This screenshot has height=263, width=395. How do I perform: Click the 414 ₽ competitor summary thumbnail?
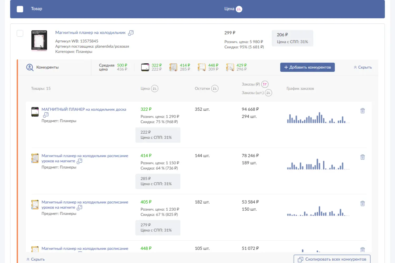(x=173, y=67)
